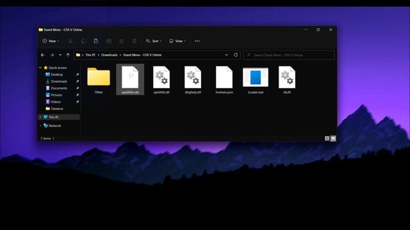The image size is (410, 230).
Task: Click the pin icon beside Desktop
Action: pos(78,75)
